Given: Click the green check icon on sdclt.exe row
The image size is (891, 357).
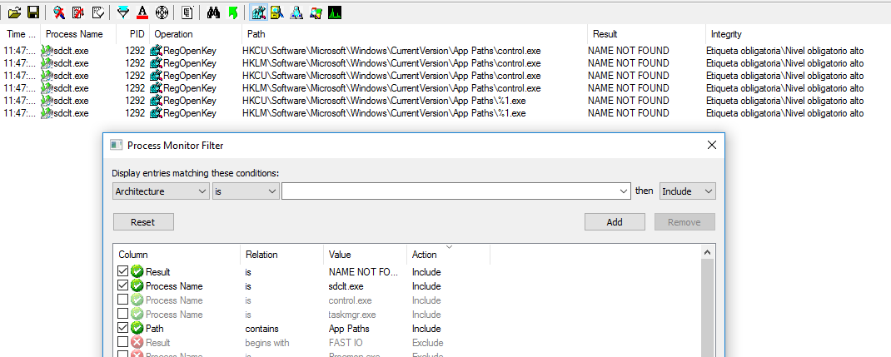Looking at the screenshot, I should point(137,286).
